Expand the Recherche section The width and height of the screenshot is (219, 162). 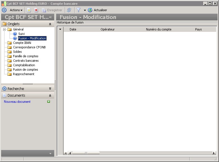[x=50, y=89]
